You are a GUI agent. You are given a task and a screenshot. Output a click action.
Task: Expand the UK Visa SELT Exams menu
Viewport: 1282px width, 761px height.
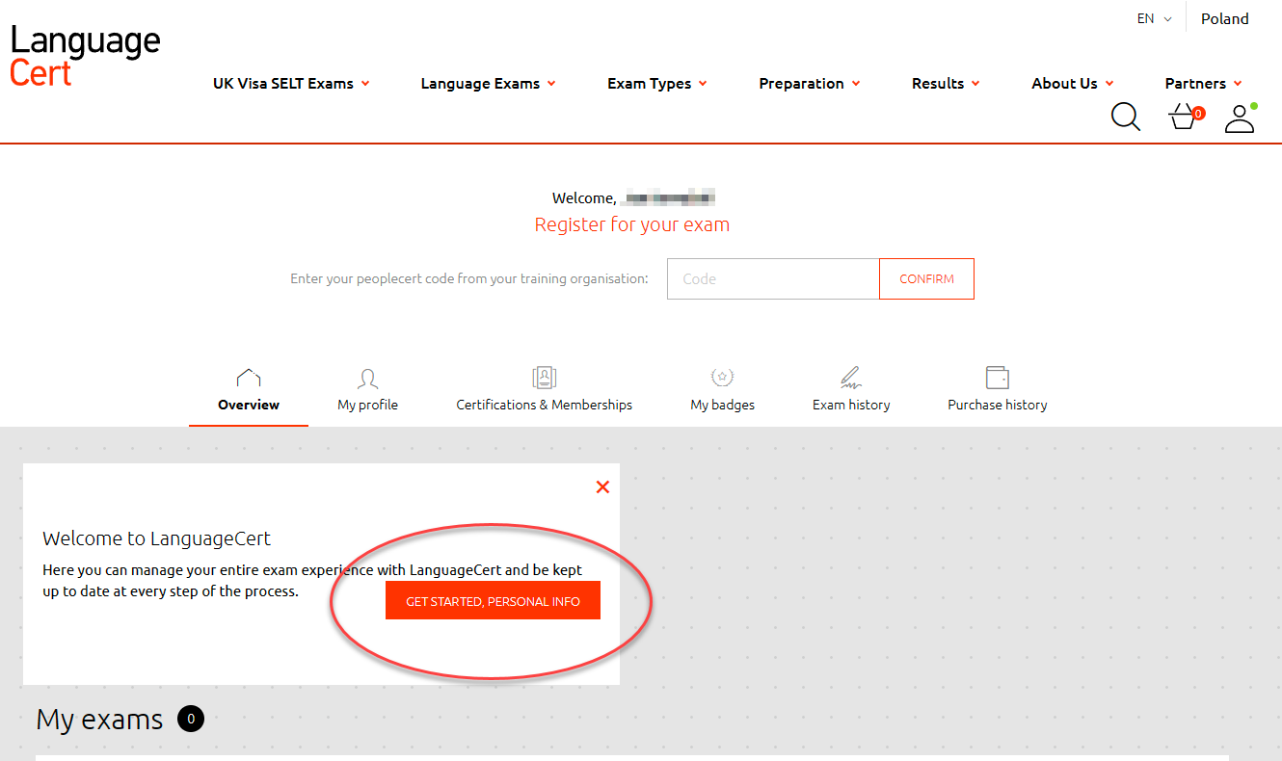coord(291,84)
